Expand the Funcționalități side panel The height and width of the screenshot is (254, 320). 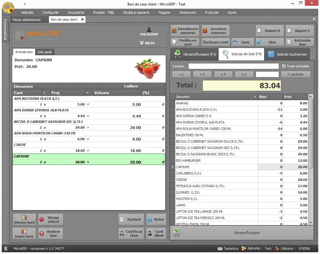tap(5, 29)
